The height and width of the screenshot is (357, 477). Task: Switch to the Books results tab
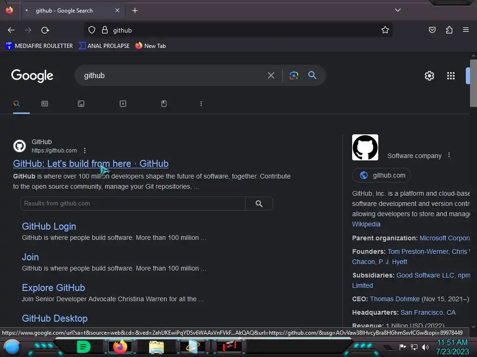click(164, 104)
